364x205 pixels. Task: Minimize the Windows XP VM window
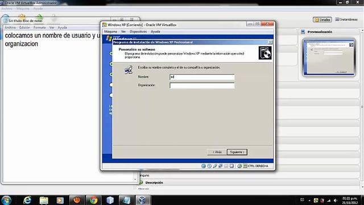point(250,24)
